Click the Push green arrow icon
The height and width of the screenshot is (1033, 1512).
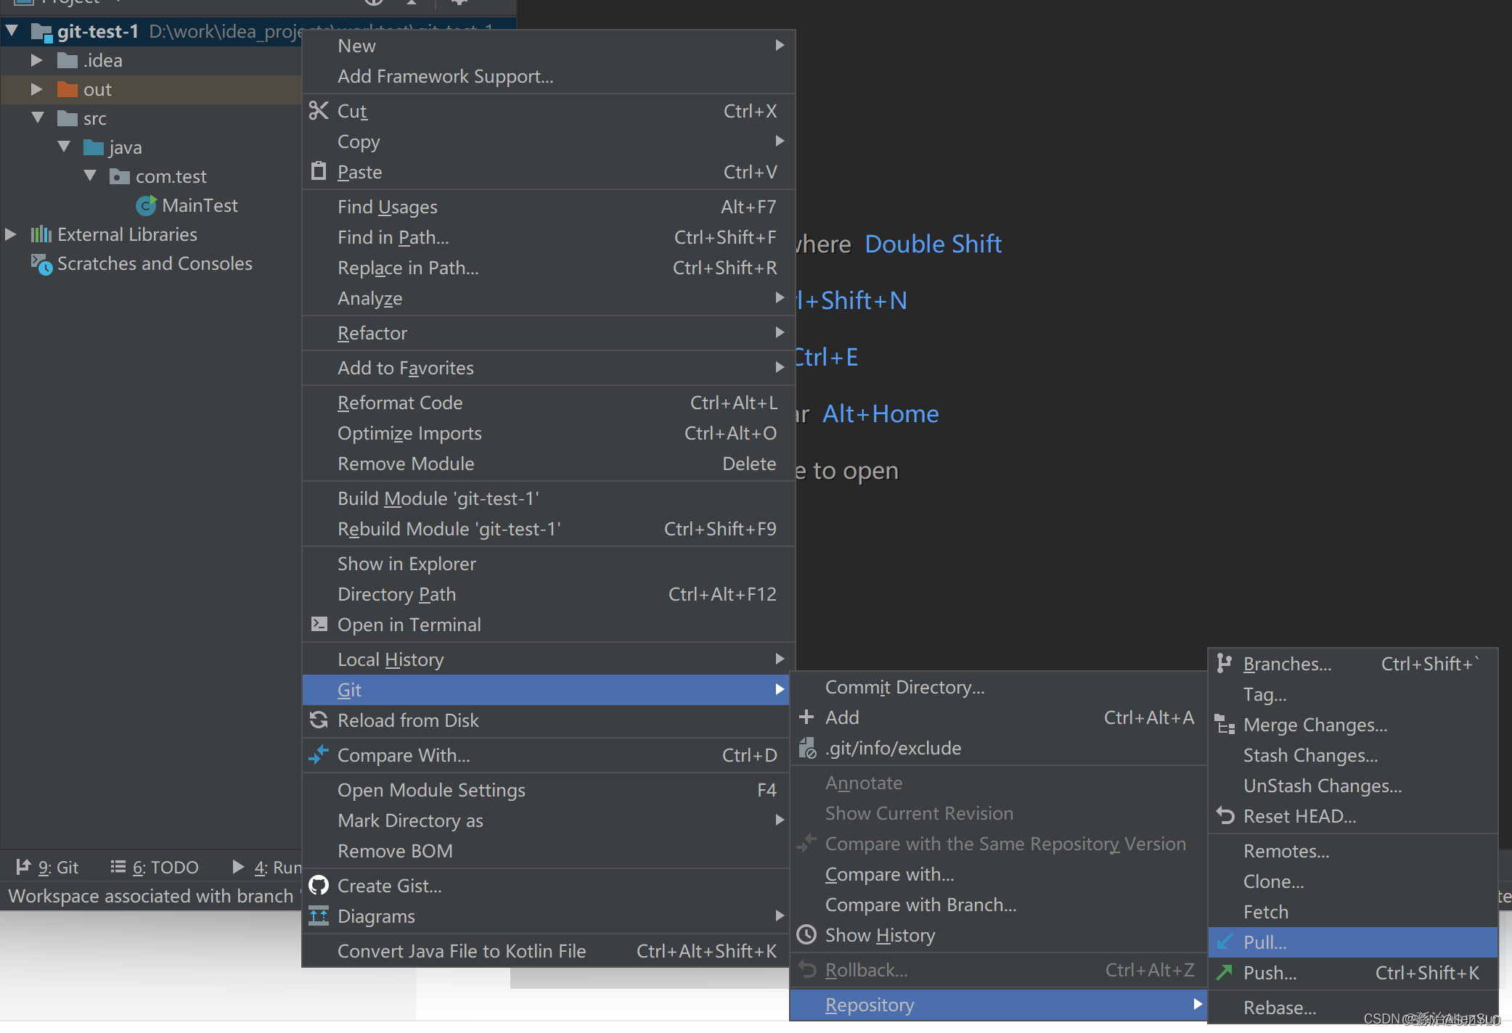pyautogui.click(x=1225, y=972)
